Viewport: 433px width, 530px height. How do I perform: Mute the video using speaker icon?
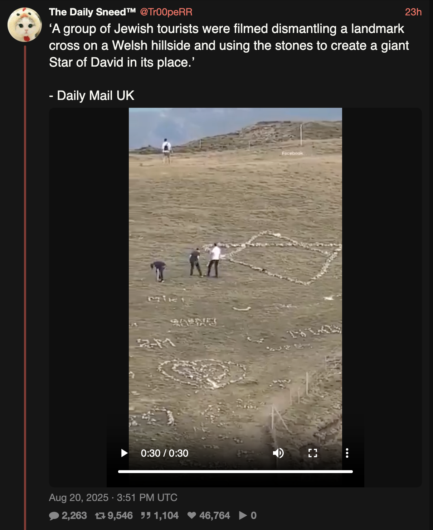(x=278, y=453)
